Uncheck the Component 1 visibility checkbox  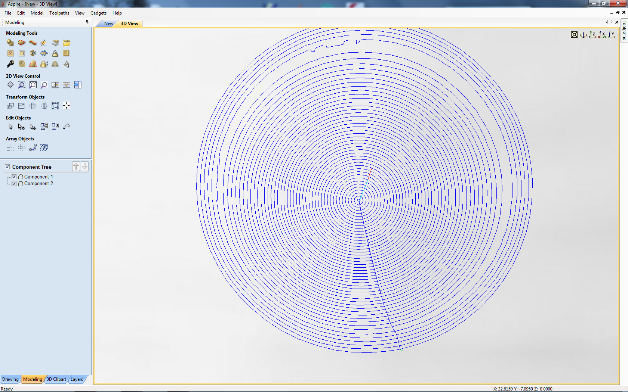coord(14,177)
